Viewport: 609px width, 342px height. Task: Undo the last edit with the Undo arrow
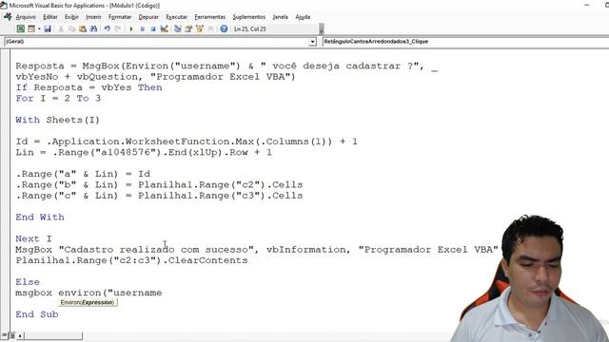107,28
